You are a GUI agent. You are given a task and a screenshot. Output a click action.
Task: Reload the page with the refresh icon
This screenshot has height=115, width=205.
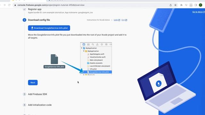coord(9,5)
